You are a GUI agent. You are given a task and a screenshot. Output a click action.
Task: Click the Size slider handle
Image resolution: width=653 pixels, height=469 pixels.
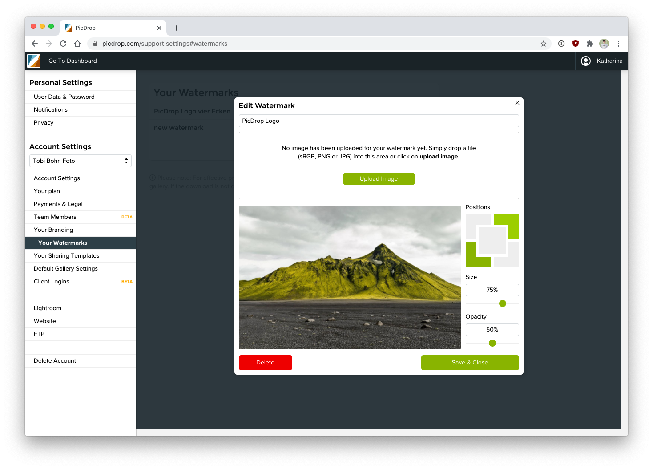tap(503, 303)
